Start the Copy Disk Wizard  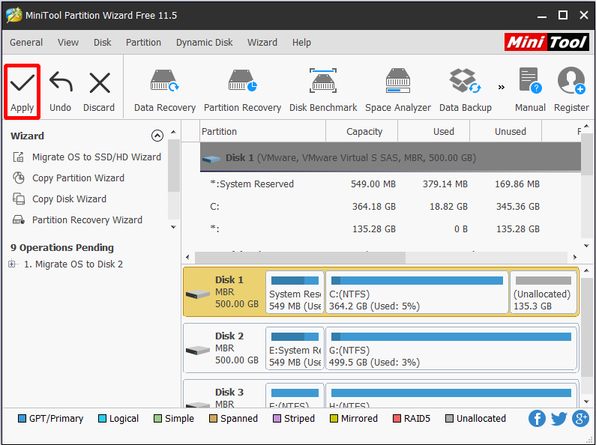[69, 199]
